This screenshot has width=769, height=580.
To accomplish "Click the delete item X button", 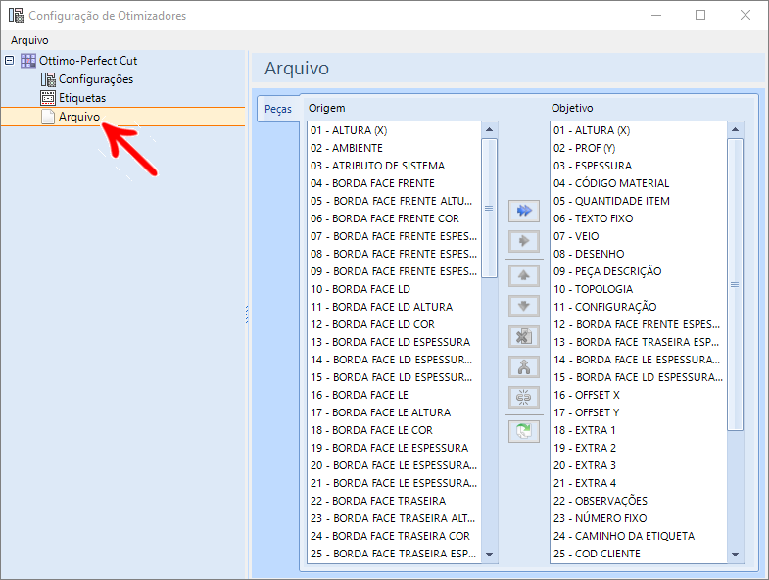I will pyautogui.click(x=524, y=337).
